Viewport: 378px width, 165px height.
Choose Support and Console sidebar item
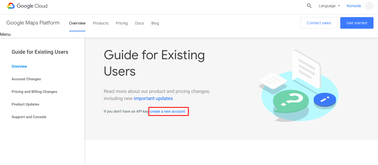[x=29, y=117]
